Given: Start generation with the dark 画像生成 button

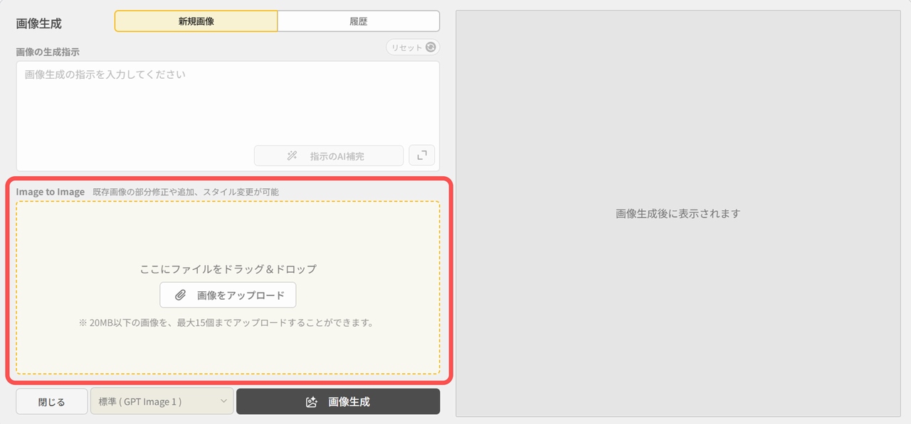Looking at the screenshot, I should (x=338, y=401).
